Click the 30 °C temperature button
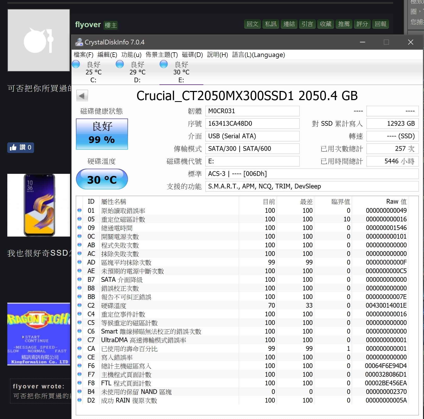The height and width of the screenshot is (419, 424). 102,179
